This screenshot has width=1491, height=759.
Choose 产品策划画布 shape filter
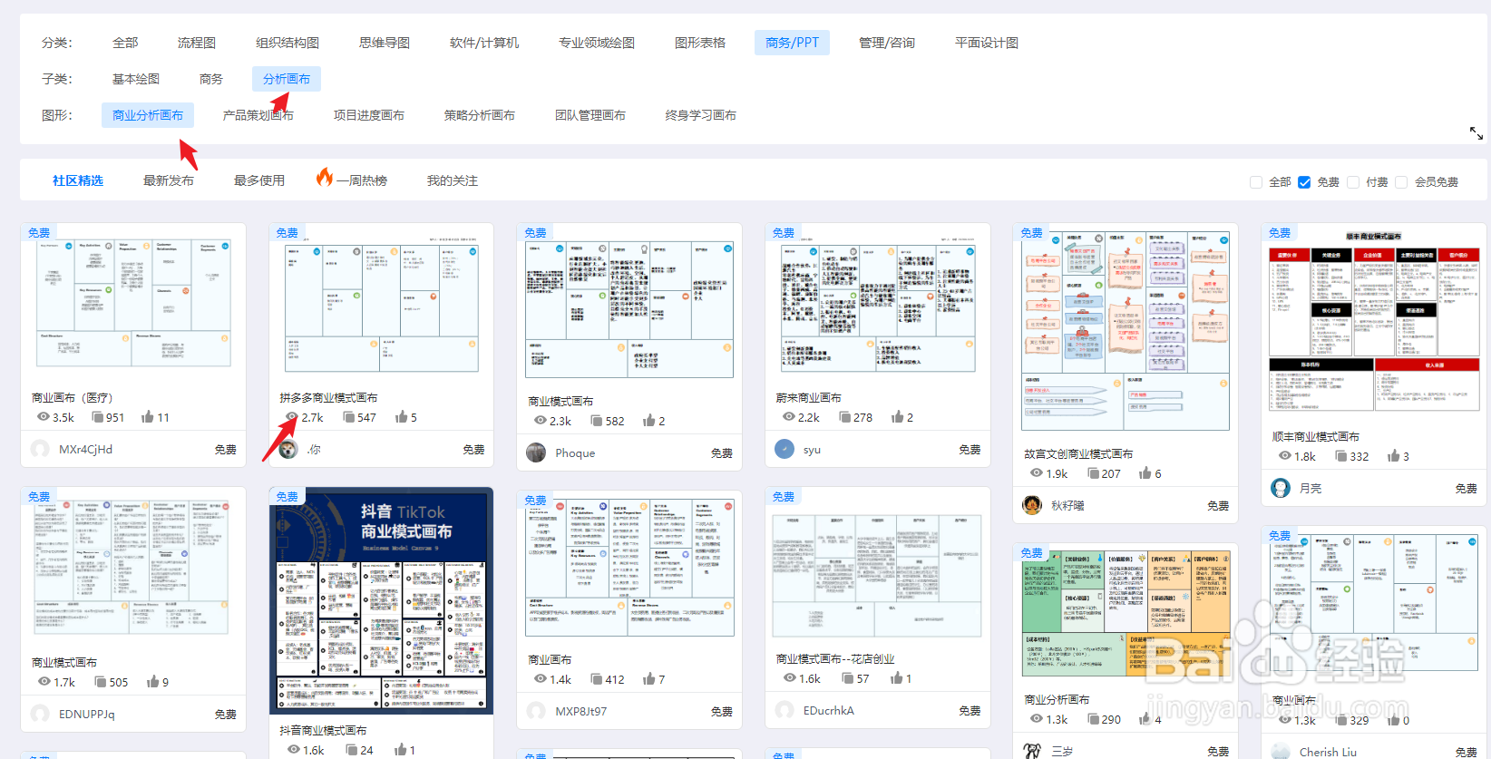258,115
